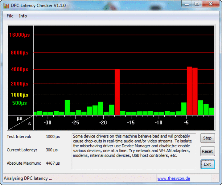The width and height of the screenshot is (222, 185).
Task: Click the -20 time axis label
Action: pos(103,123)
